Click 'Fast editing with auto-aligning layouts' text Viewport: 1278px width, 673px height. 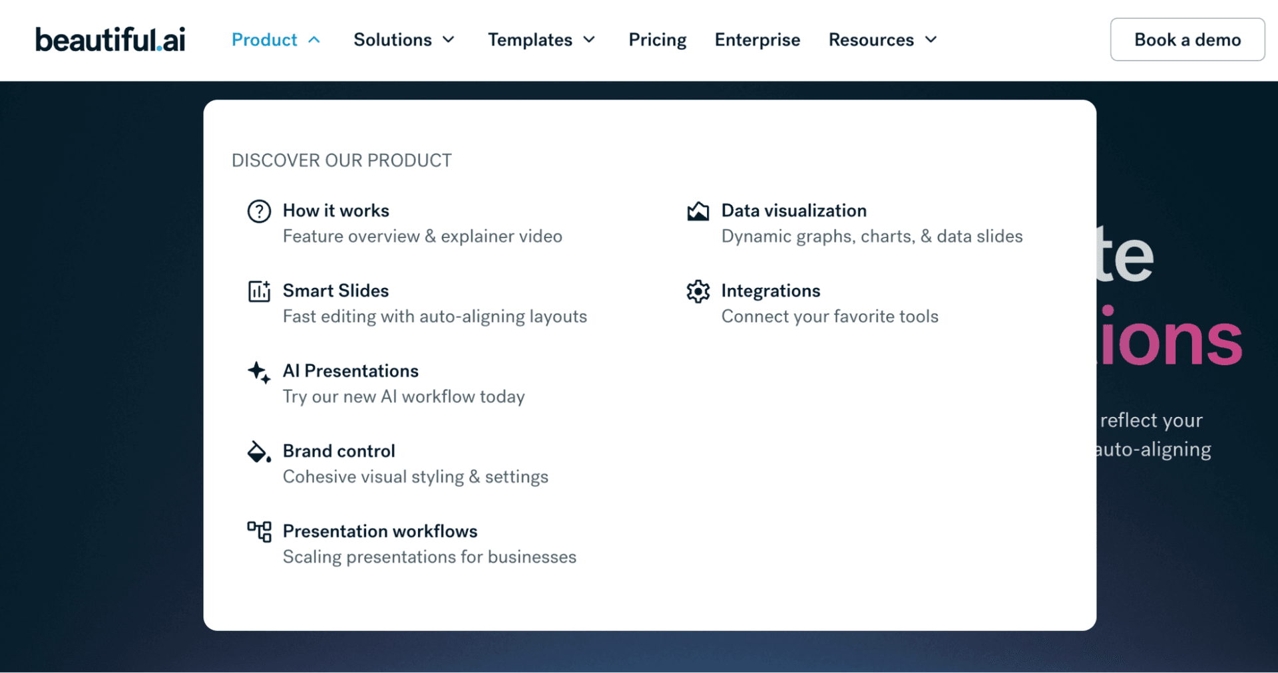(x=435, y=317)
